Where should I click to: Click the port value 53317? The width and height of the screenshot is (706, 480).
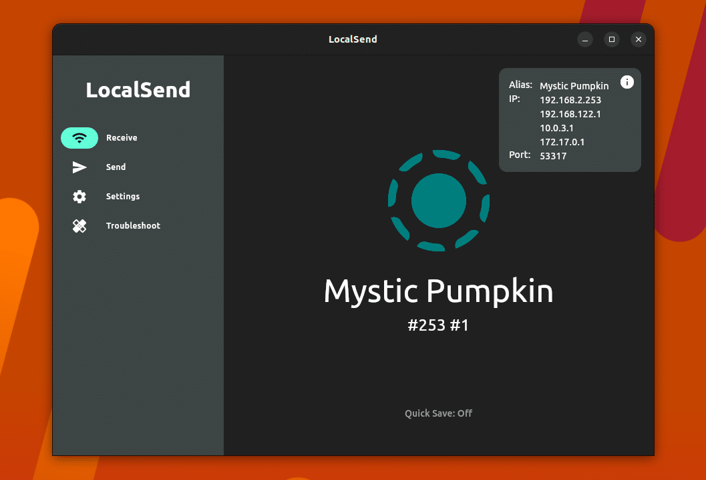click(x=553, y=156)
